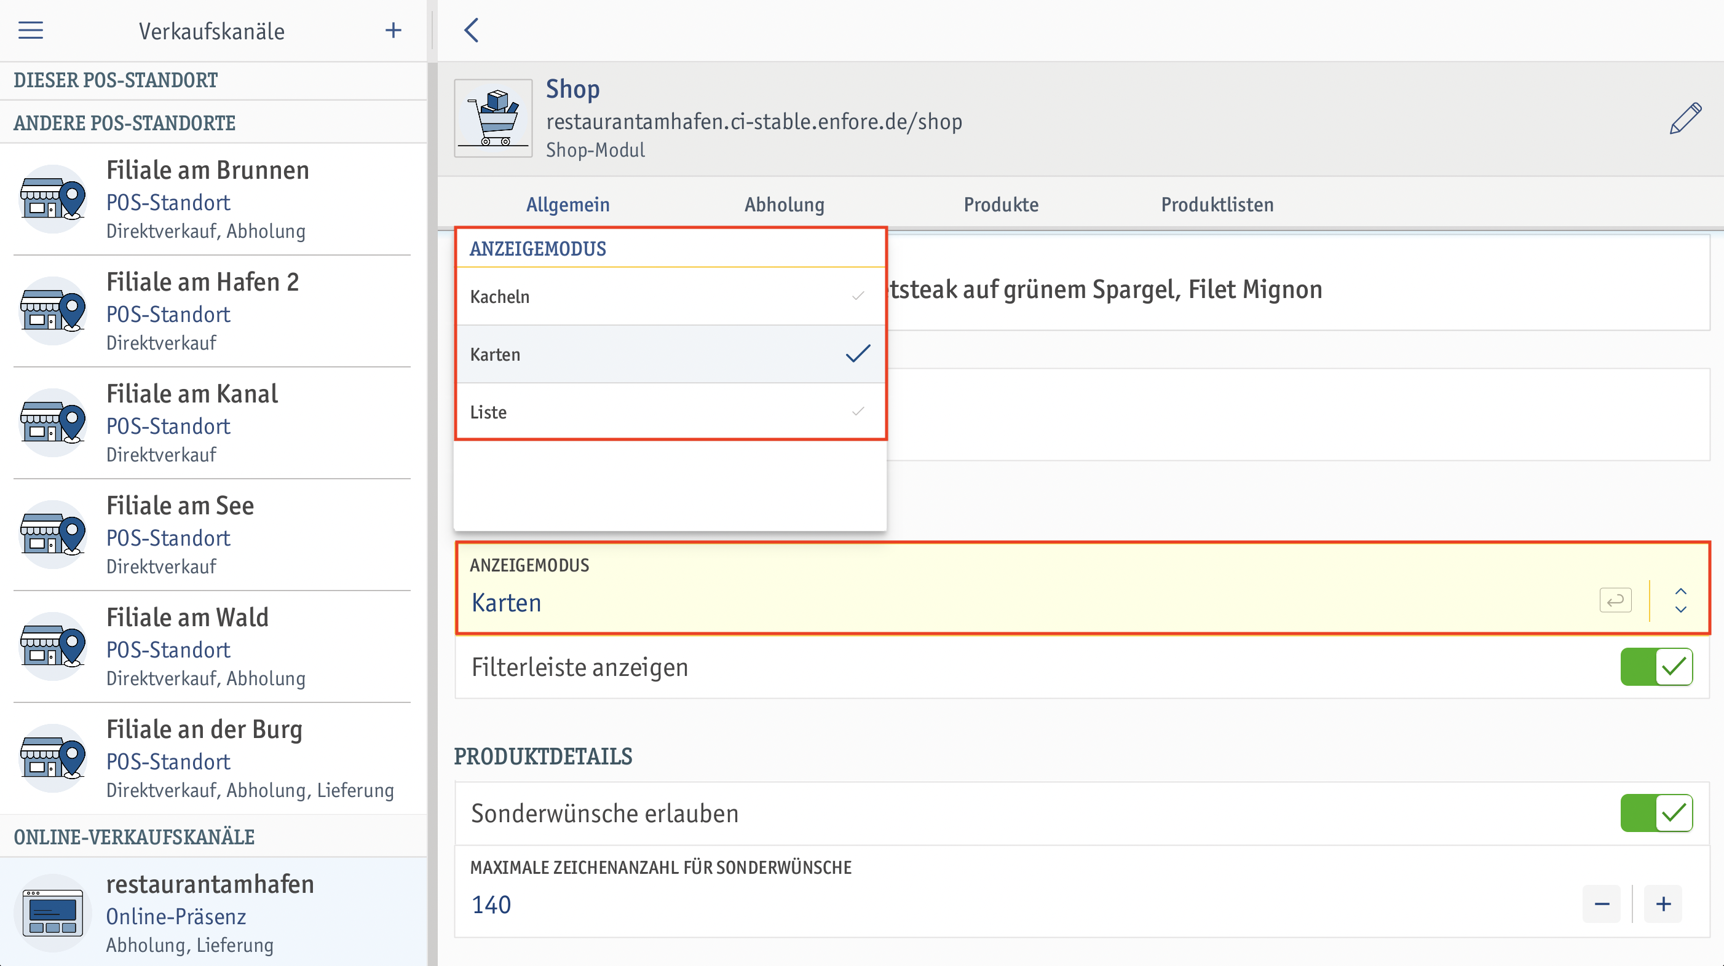Screen dimensions: 1724x966
Task: Select Kacheln display mode
Action: pos(671,296)
